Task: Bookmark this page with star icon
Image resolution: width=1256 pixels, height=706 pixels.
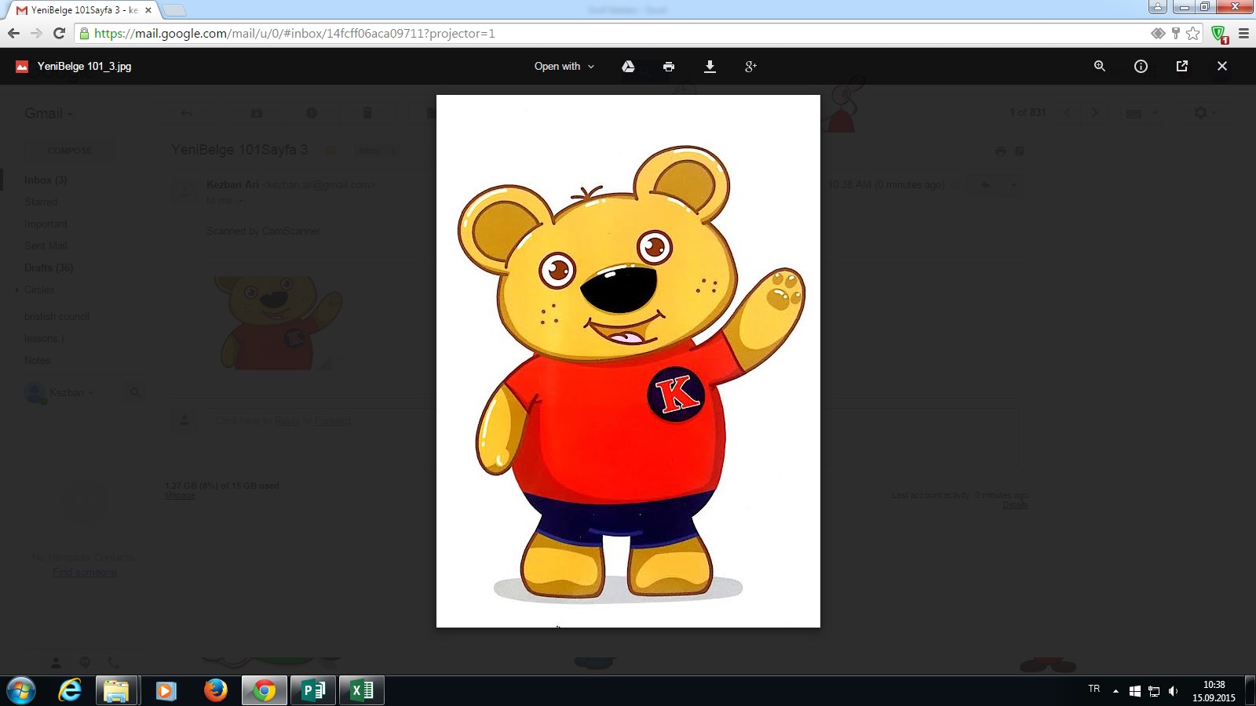Action: tap(1193, 33)
